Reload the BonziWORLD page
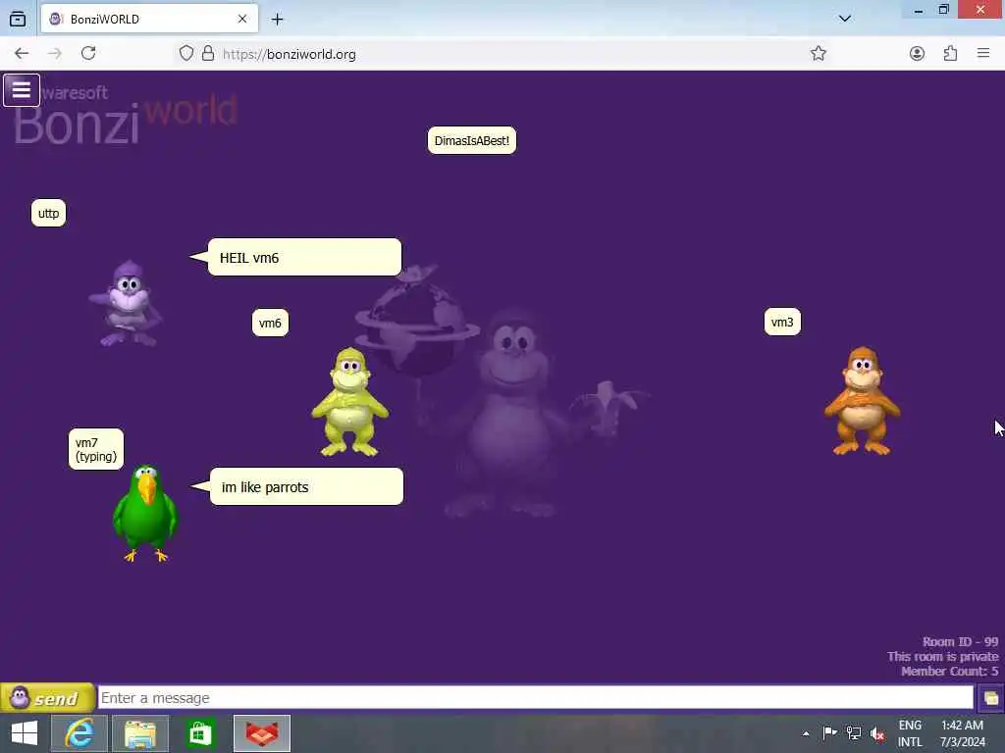This screenshot has width=1005, height=753. click(88, 54)
